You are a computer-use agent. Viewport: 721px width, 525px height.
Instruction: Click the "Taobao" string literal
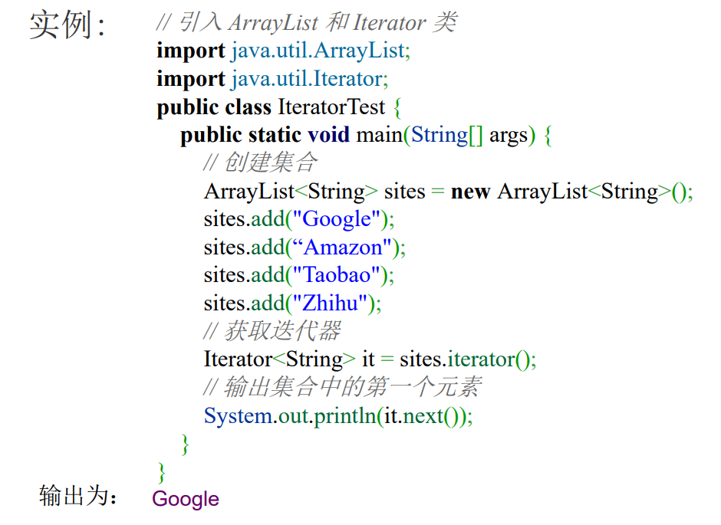tap(337, 276)
